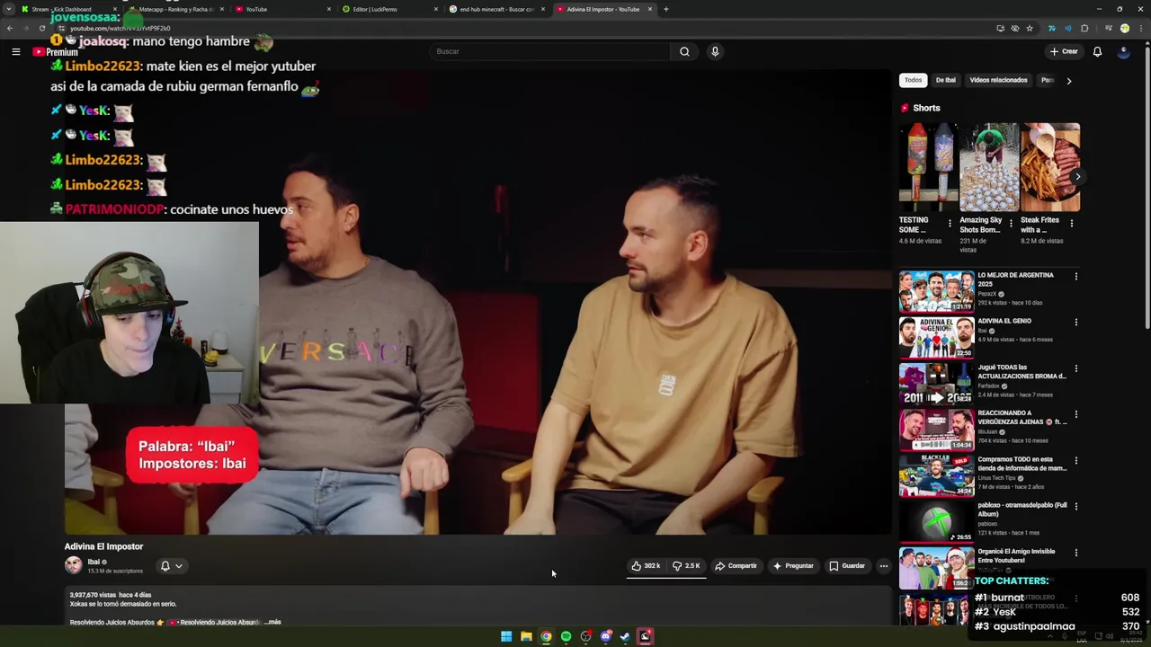
Task: Open browser extensions puzzle icon
Action: click(1084, 28)
